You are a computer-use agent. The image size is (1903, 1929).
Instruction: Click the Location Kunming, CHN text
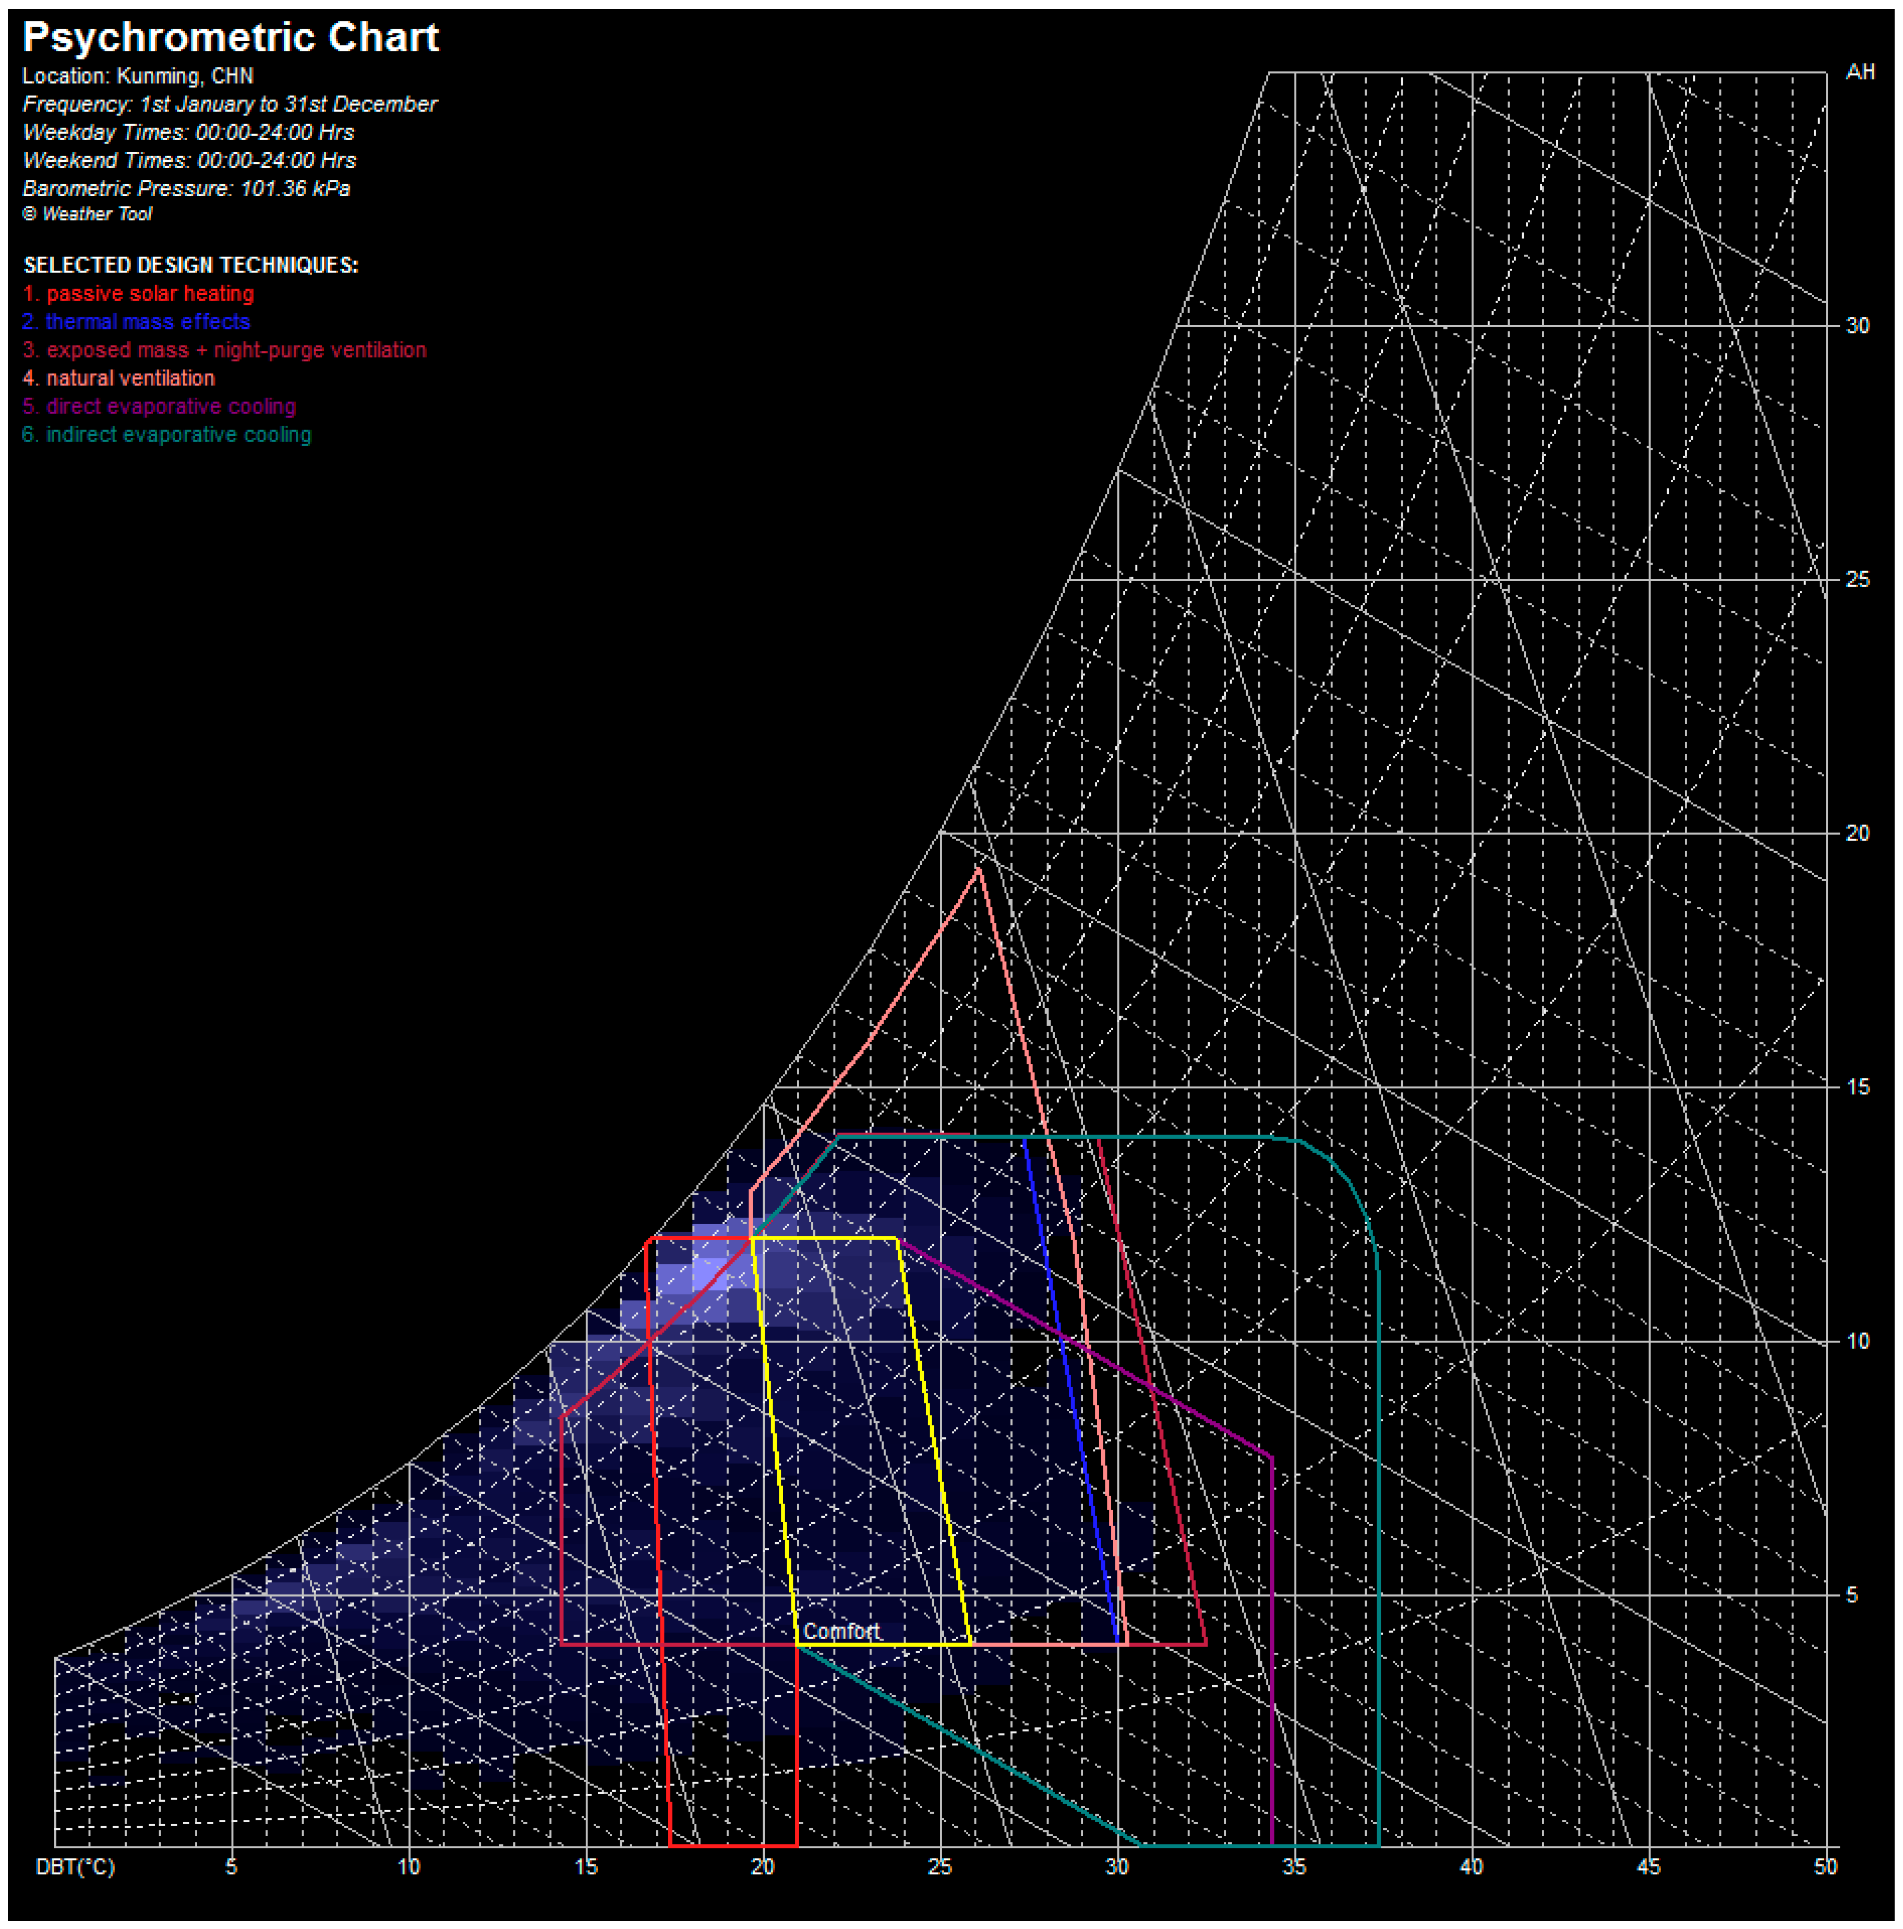tap(138, 76)
